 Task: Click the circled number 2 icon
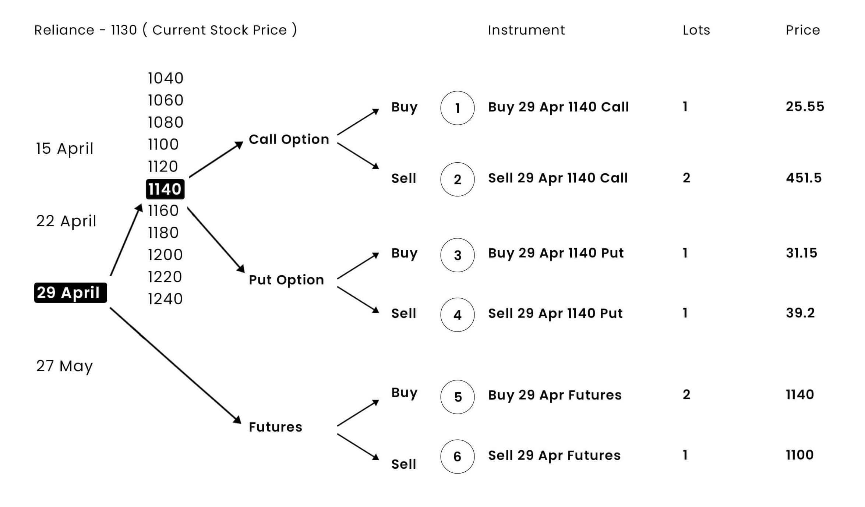click(457, 179)
